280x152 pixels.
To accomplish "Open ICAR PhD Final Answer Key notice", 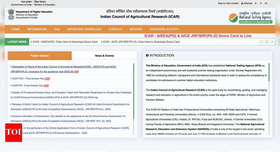I will pos(28,79).
